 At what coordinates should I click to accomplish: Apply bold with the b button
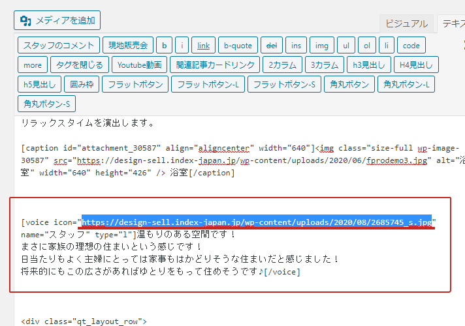point(164,46)
